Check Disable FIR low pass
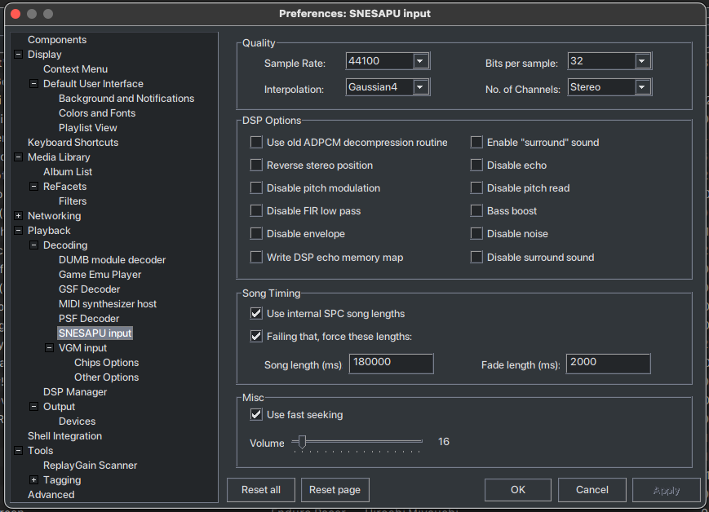 click(256, 210)
